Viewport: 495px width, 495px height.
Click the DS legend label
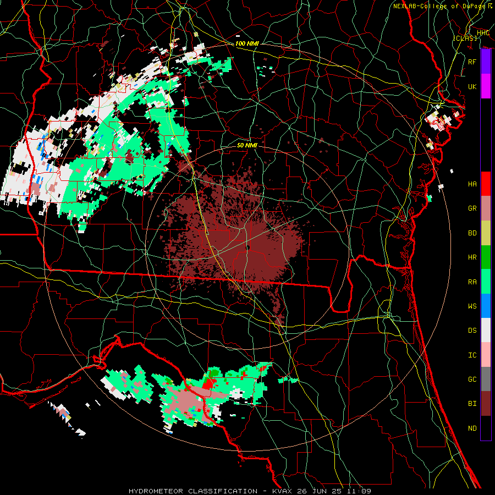472,331
